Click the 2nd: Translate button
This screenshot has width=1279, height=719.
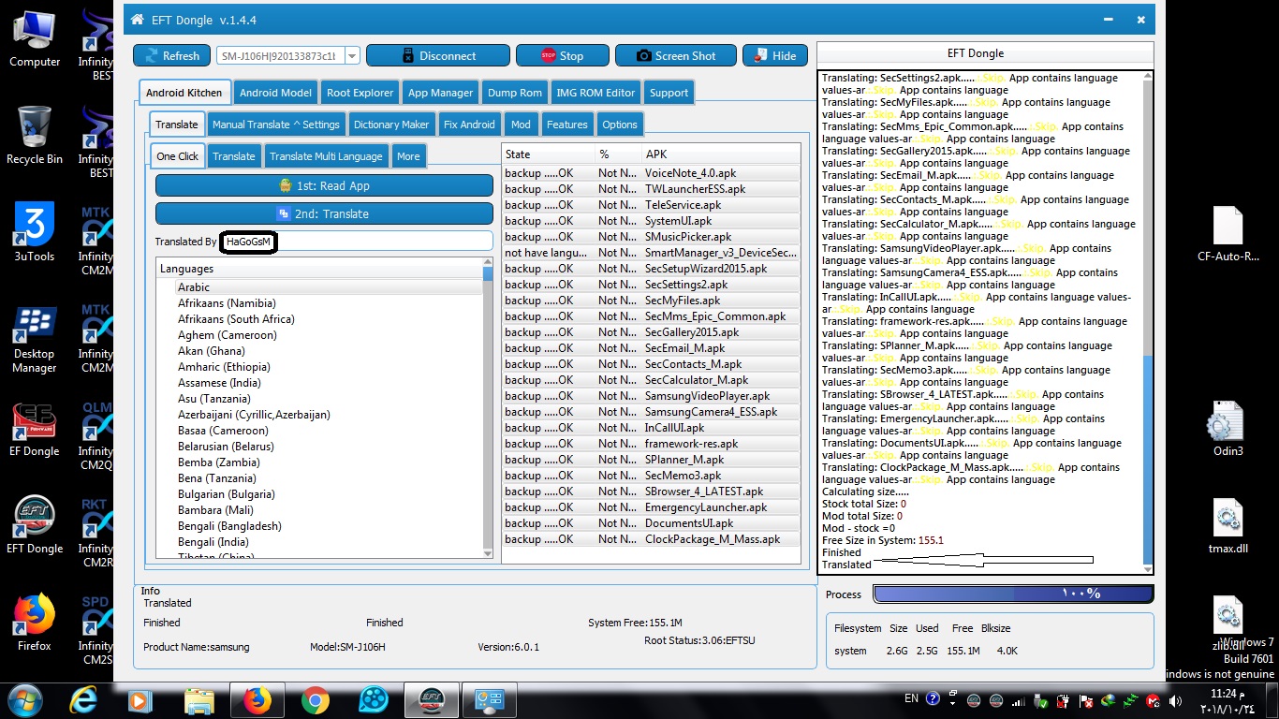324,213
